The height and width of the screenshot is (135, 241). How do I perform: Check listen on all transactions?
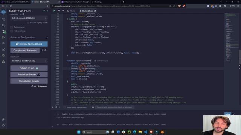65,107
